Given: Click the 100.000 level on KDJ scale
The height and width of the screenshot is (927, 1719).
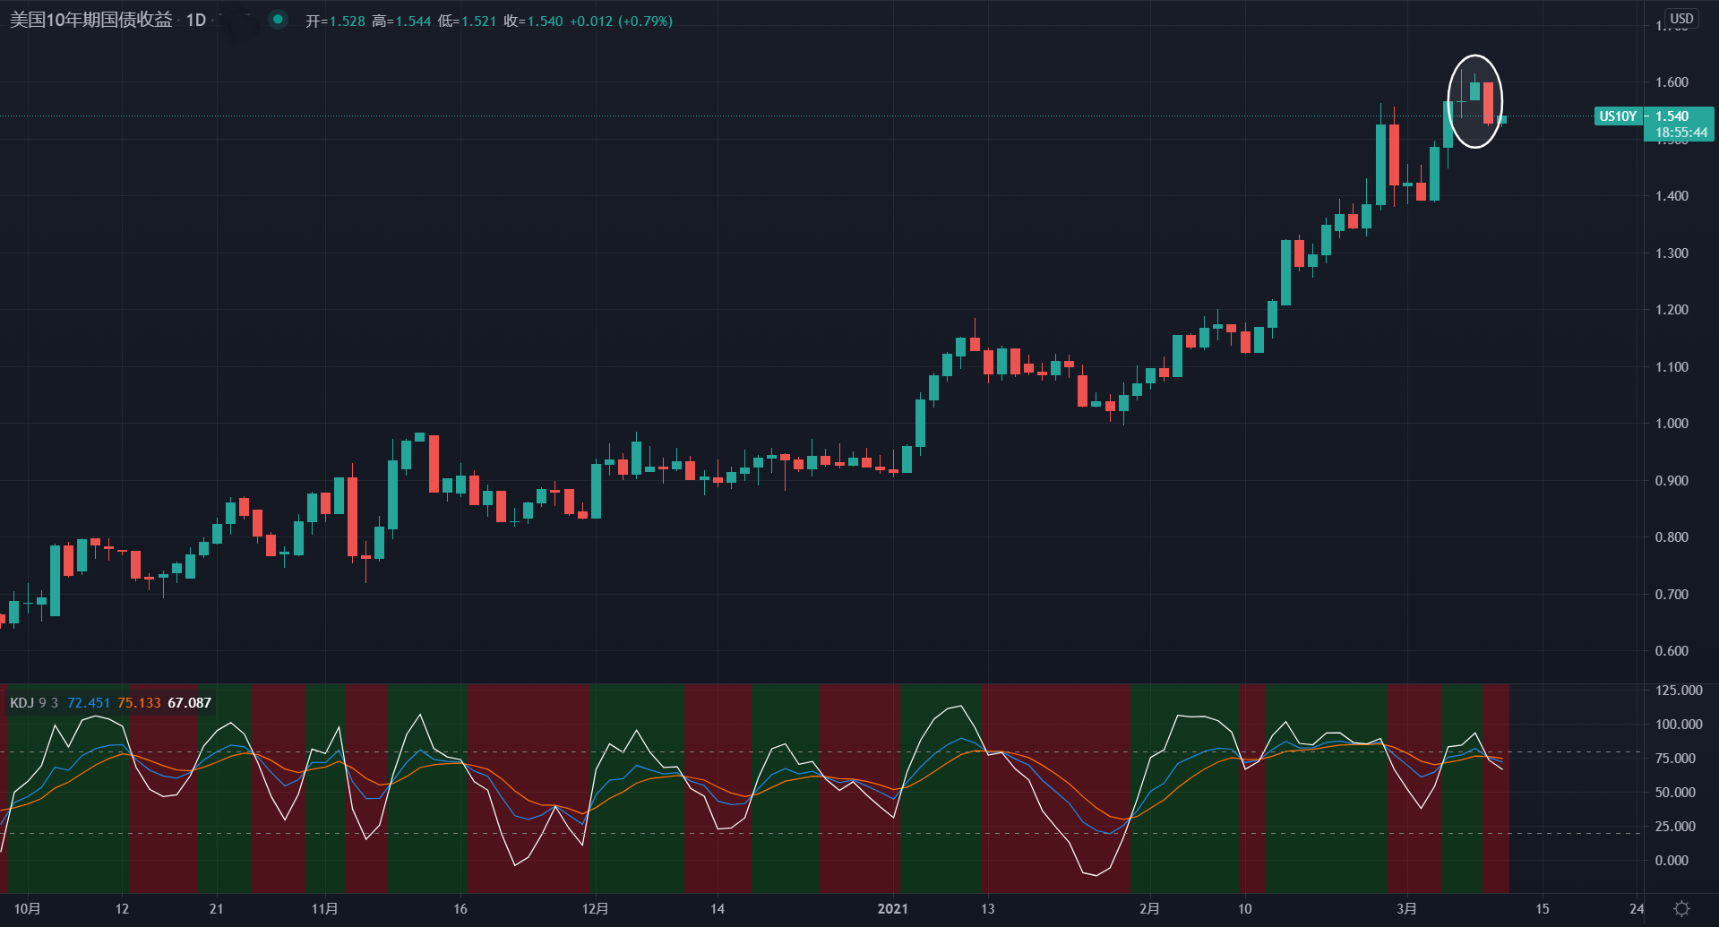Looking at the screenshot, I should click(1678, 724).
